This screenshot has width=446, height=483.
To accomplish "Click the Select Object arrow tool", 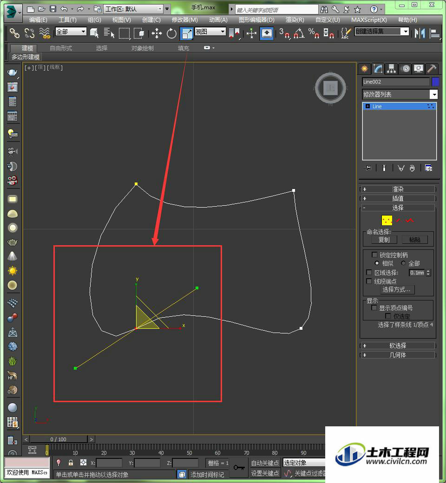I will tap(94, 33).
